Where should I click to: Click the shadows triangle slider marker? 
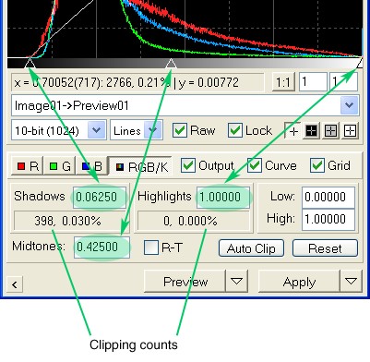[30, 64]
